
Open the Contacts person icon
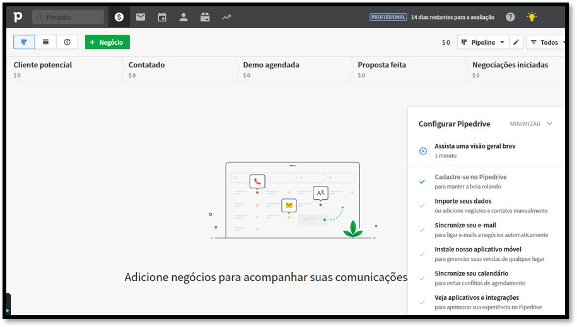coord(184,17)
